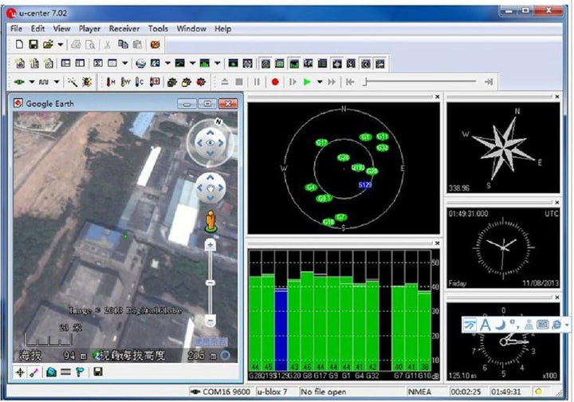This screenshot has width=574, height=402.
Task: Click the orange about icon after Paste
Action: [x=155, y=45]
